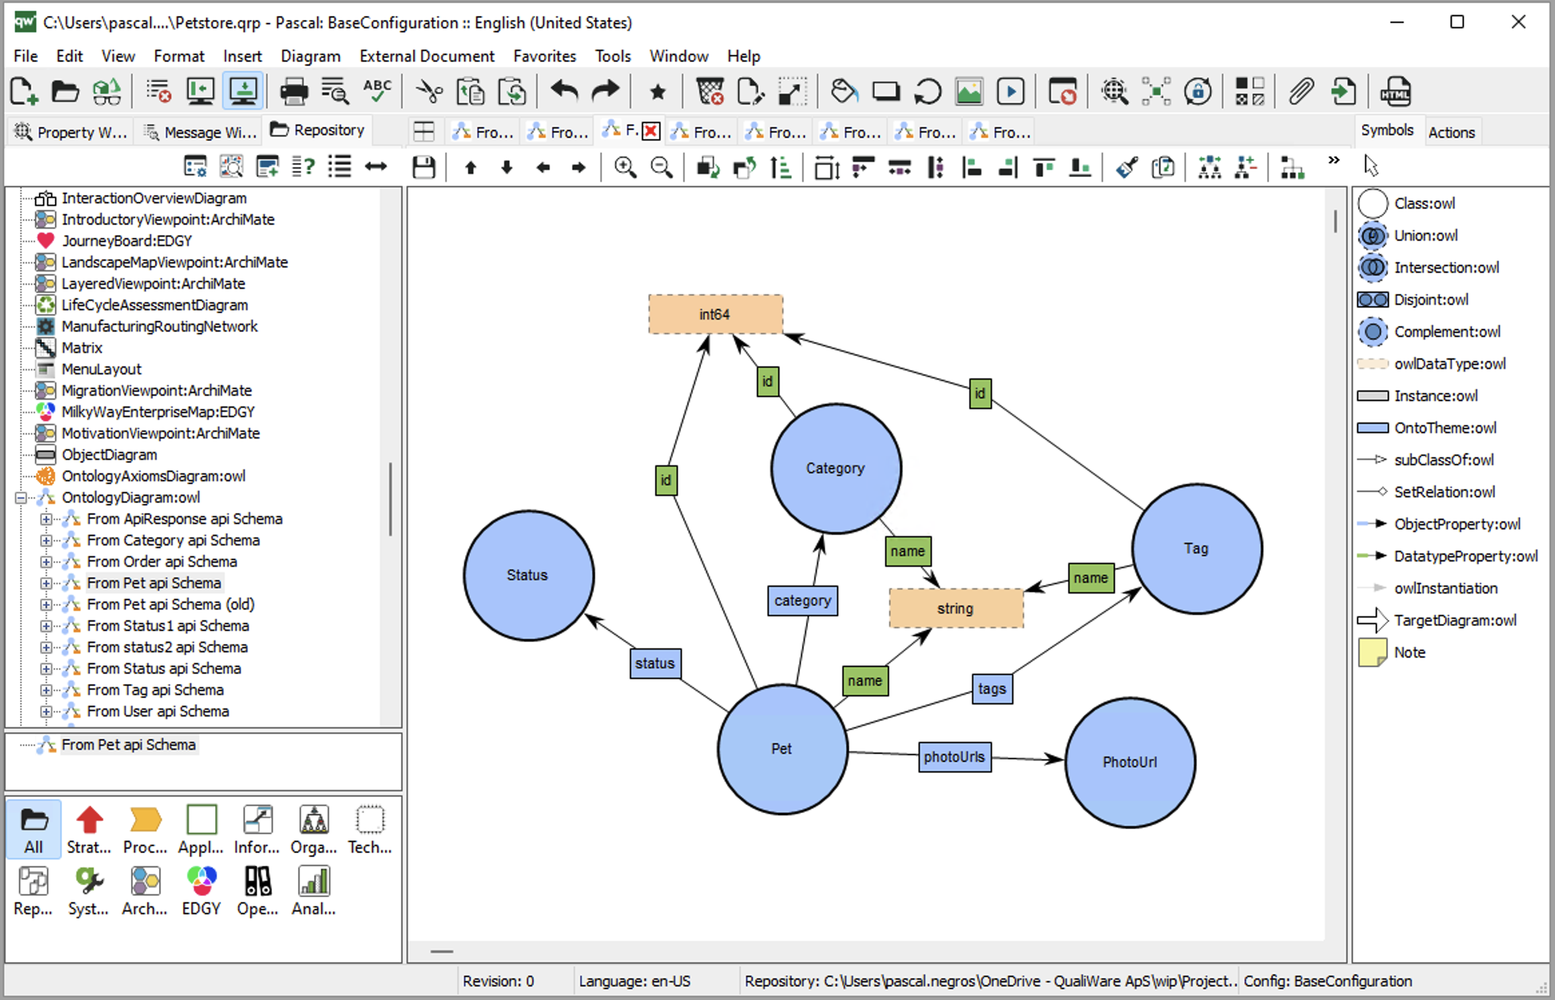
Task: Select the string datatype box
Action: [x=956, y=608]
